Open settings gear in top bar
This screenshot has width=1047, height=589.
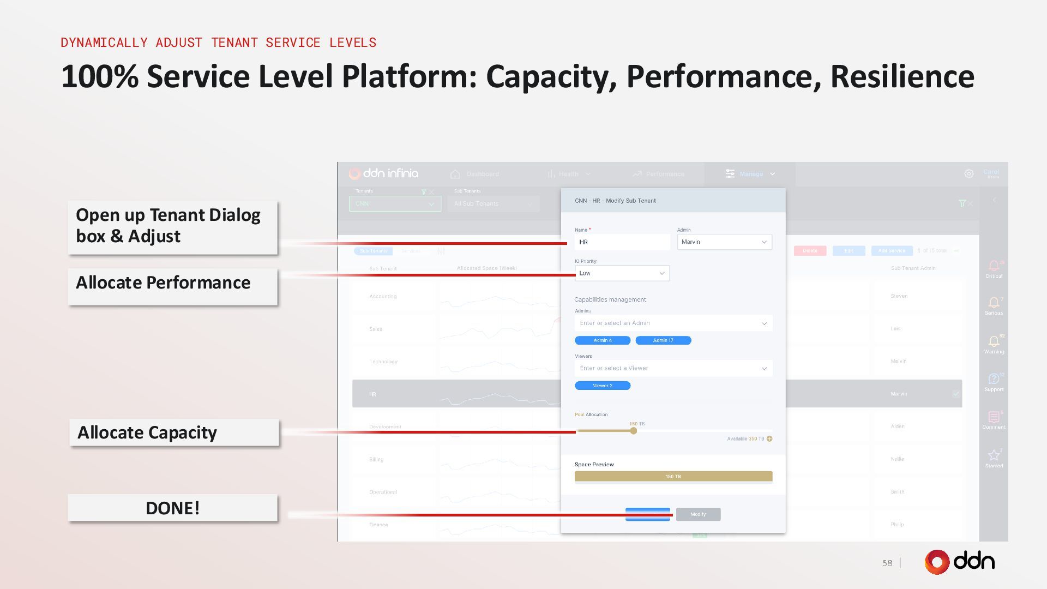(968, 173)
